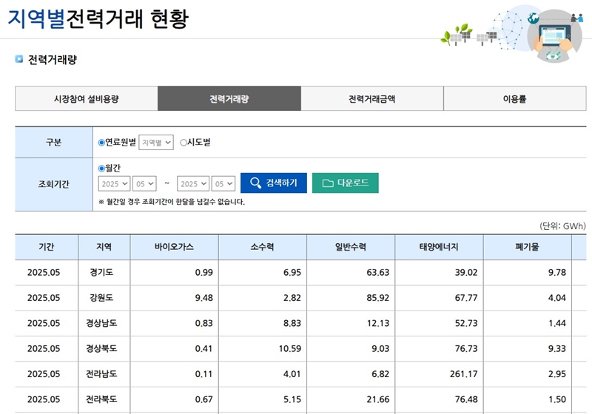Screen dimensions: 592x414
Task: Click the 지역 column header
Action: pyautogui.click(x=104, y=247)
